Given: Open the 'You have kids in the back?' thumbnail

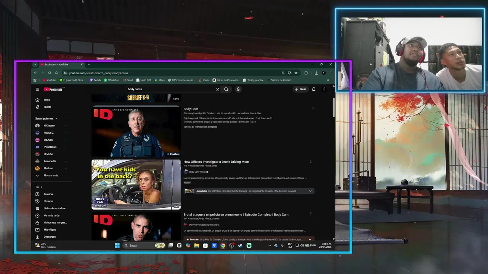Looking at the screenshot, I should [x=136, y=185].
